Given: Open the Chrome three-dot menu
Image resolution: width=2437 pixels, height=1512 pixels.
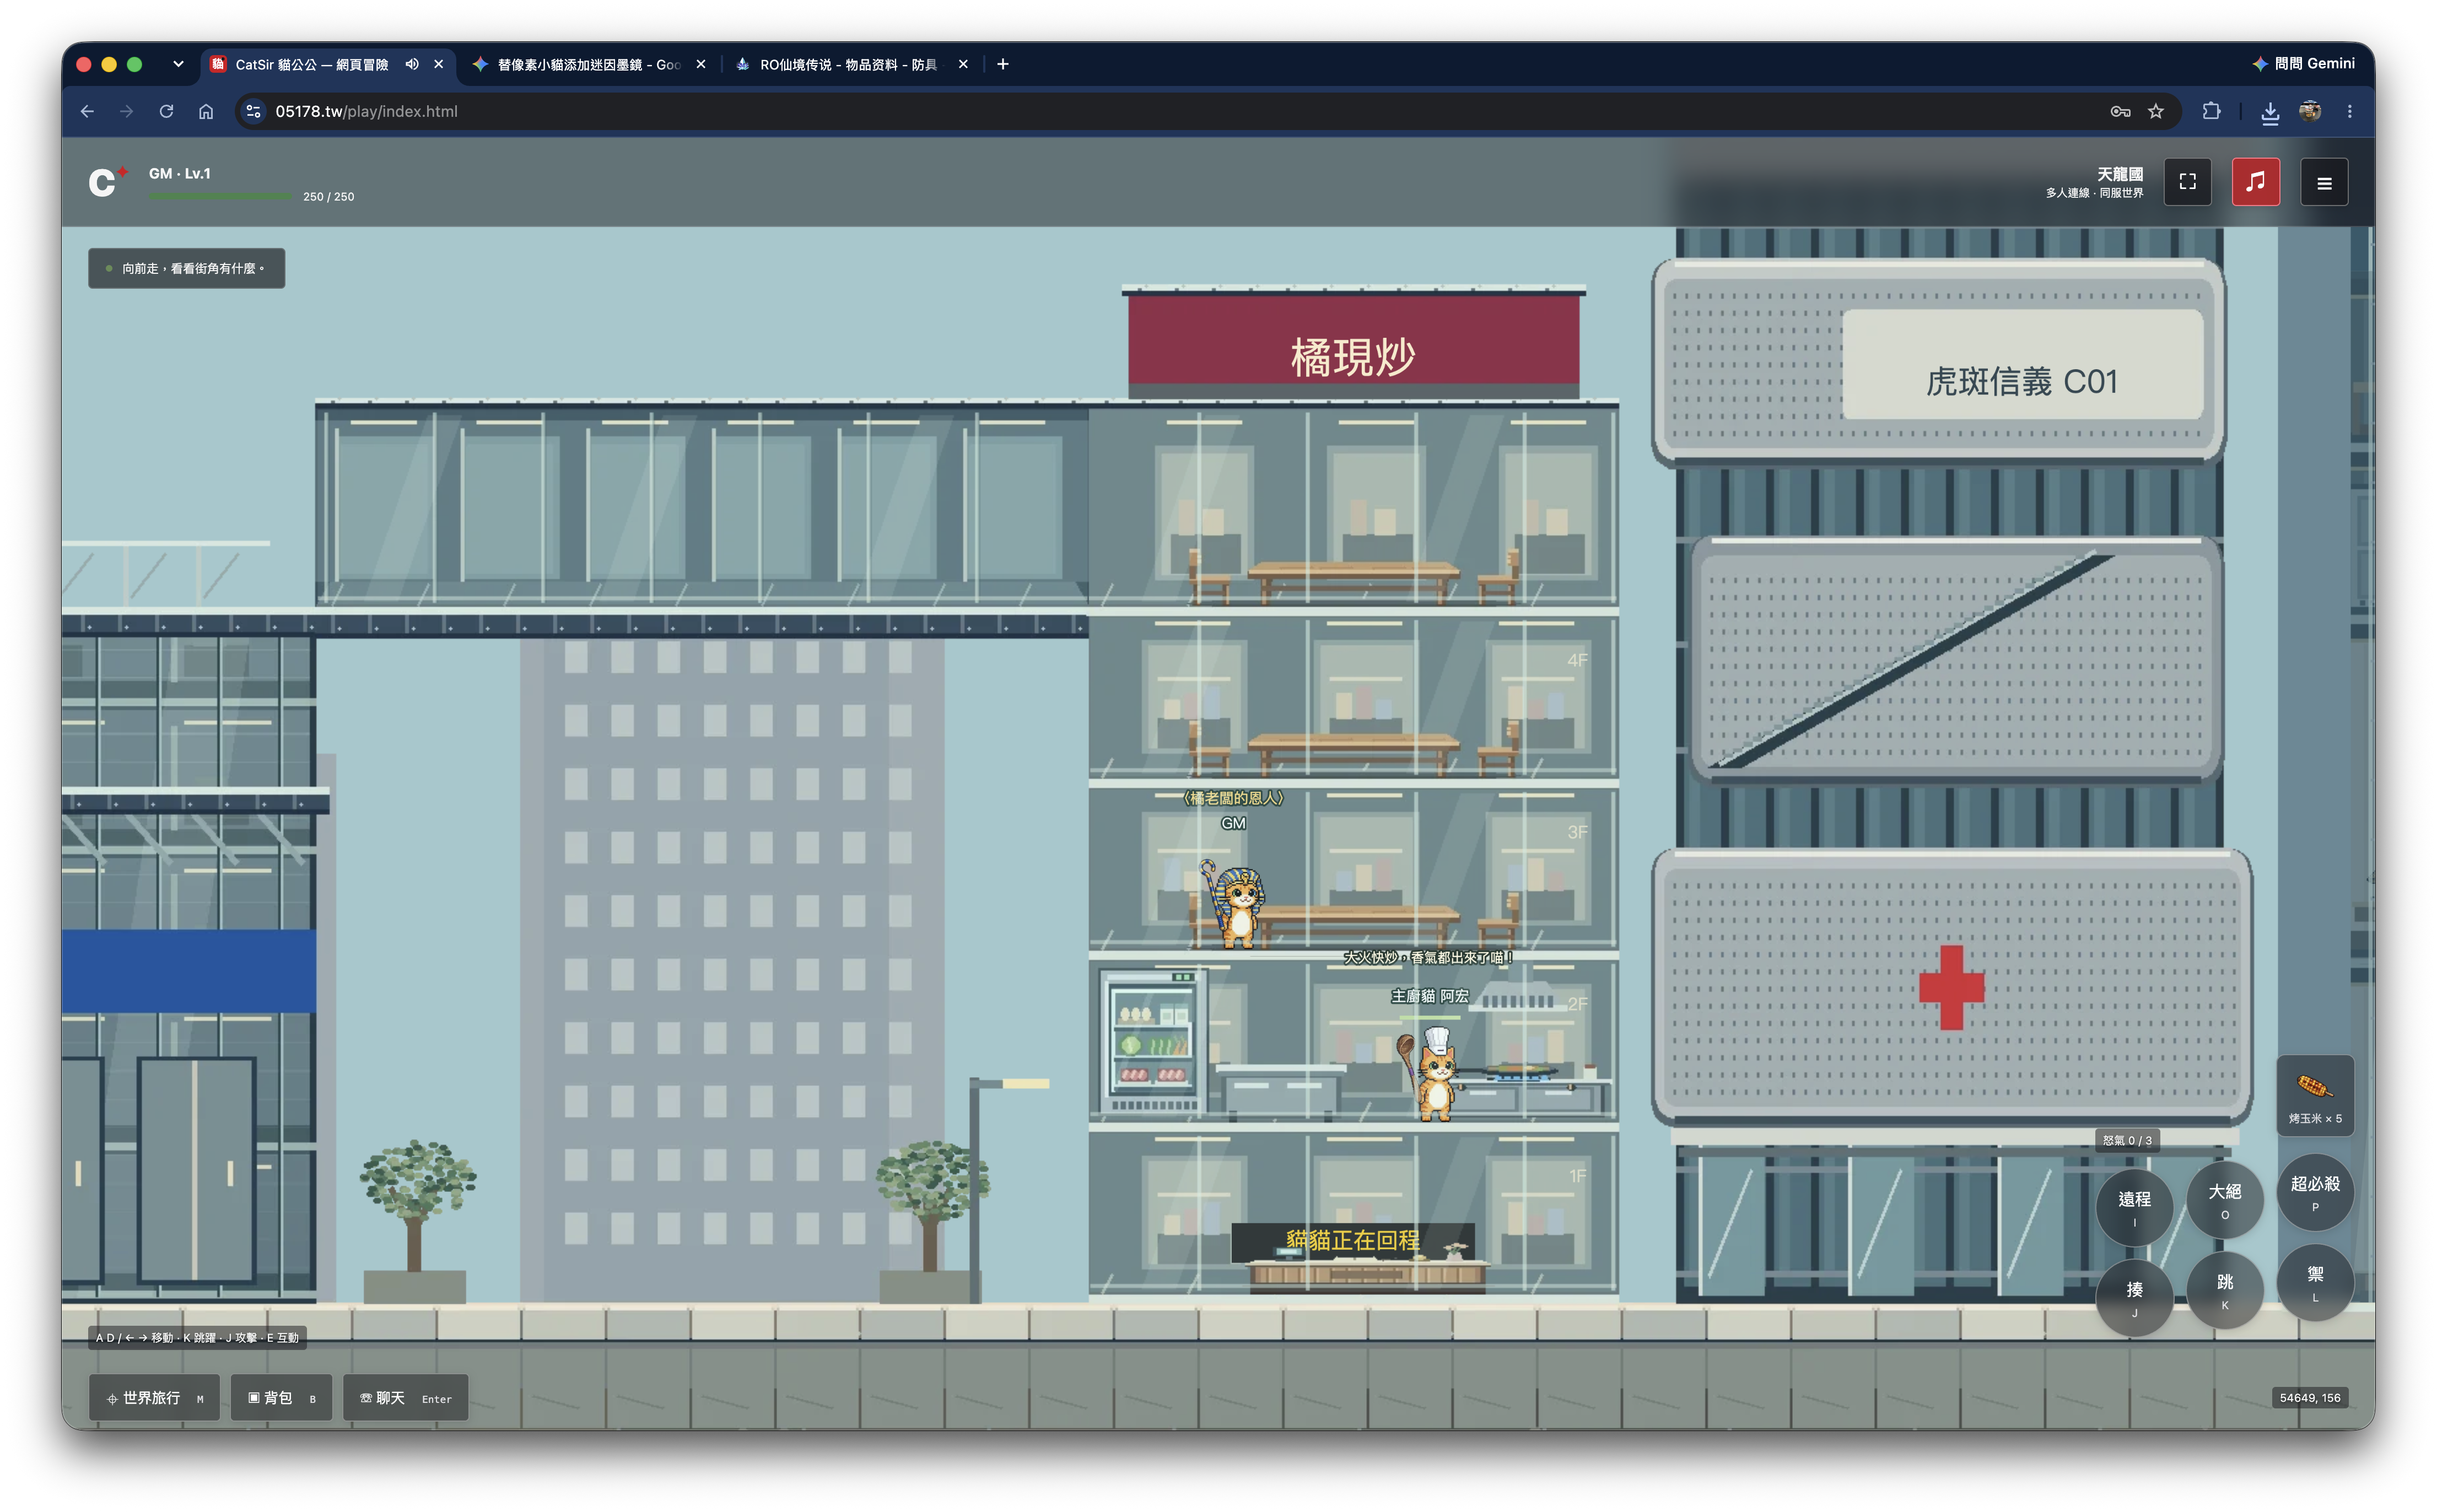Looking at the screenshot, I should coord(2350,111).
